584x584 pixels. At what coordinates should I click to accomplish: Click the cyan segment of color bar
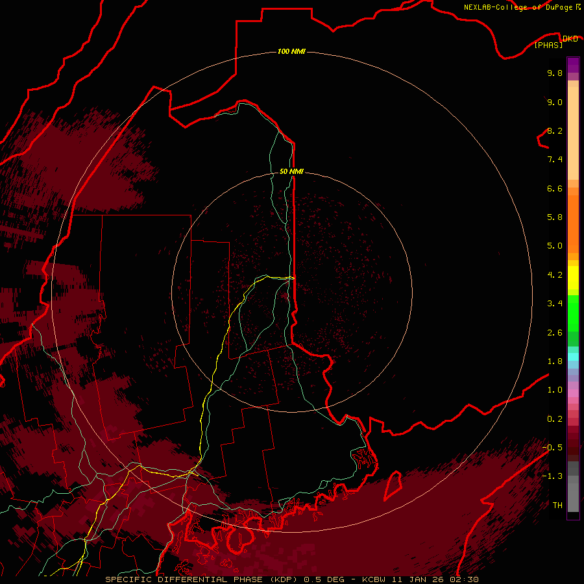(x=573, y=357)
